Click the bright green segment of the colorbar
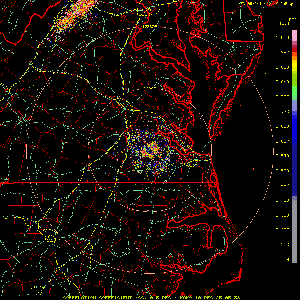This screenshot has width=300, height=300. point(294,91)
